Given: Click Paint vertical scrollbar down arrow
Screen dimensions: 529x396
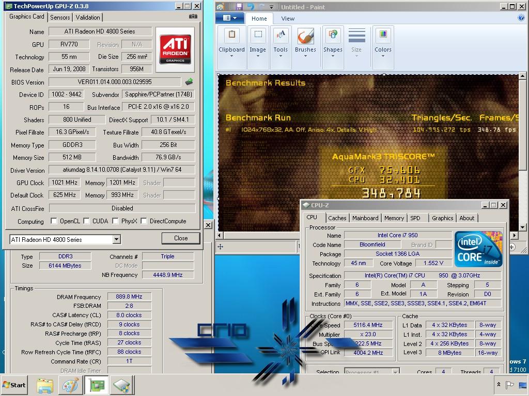Looking at the screenshot, I should (x=522, y=227).
